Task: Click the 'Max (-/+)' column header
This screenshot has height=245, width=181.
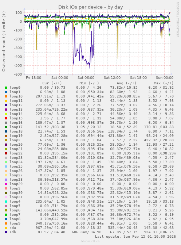Action: pos(164,83)
